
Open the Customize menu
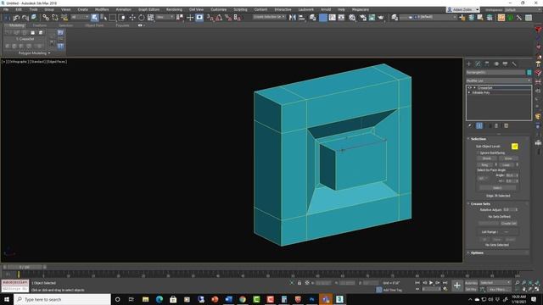click(219, 9)
